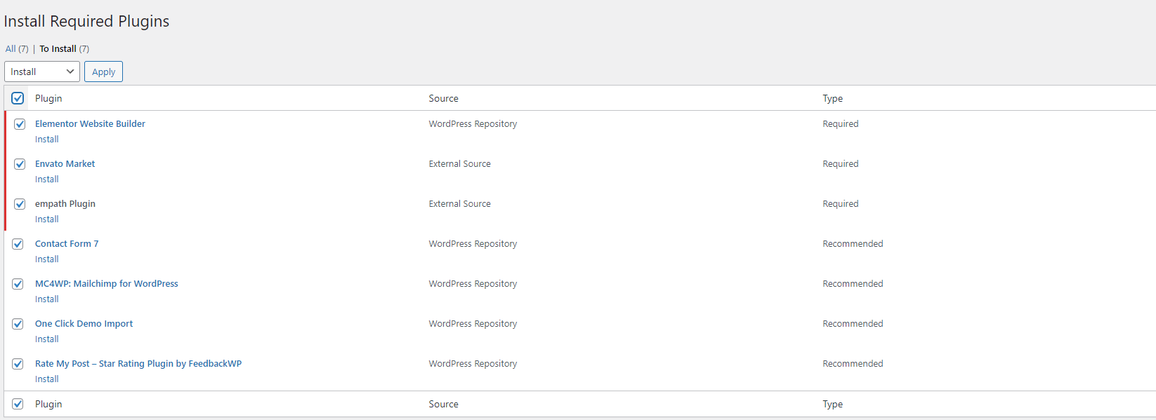The width and height of the screenshot is (1156, 420).
Task: Uncheck the Envato Market checkbox
Action: coord(20,164)
